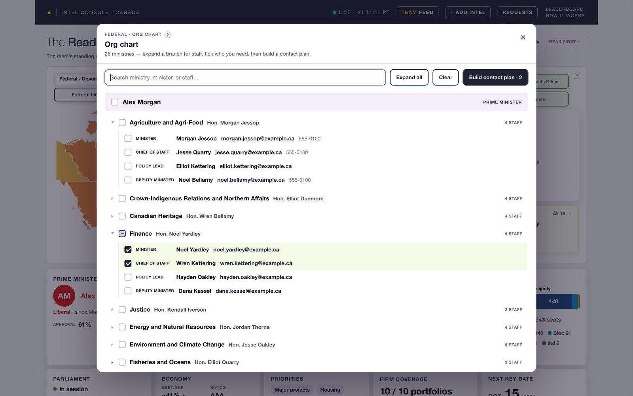The image size is (633, 396).
Task: Tick Hayden Oakley policy lead checkbox
Action: click(128, 277)
